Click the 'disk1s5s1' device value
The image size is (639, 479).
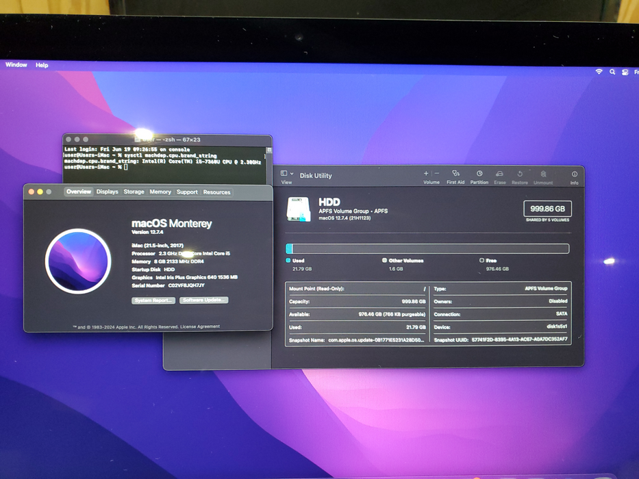pos(557,326)
